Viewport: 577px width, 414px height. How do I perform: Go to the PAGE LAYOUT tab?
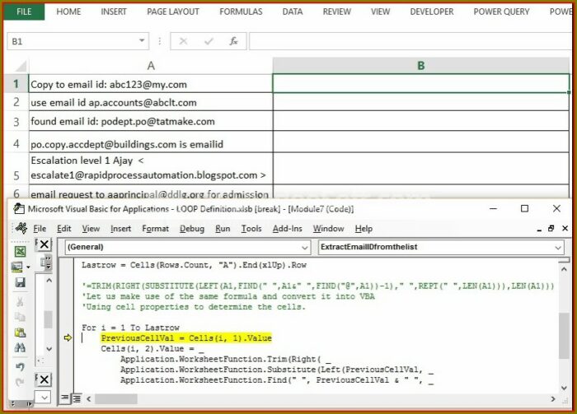click(x=173, y=12)
